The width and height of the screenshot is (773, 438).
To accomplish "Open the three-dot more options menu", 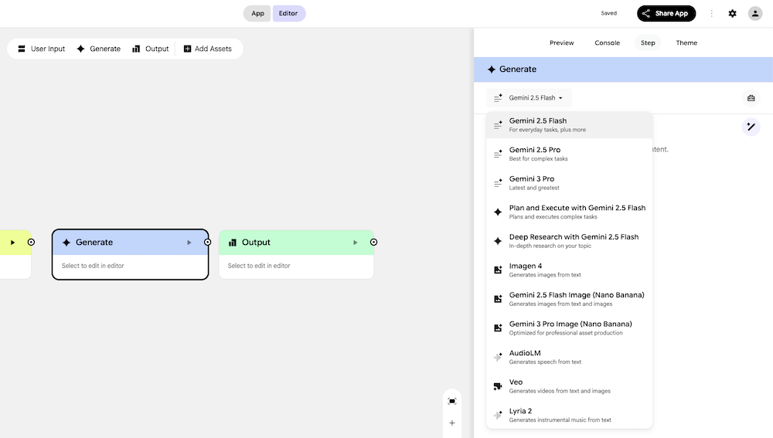I will [x=711, y=13].
